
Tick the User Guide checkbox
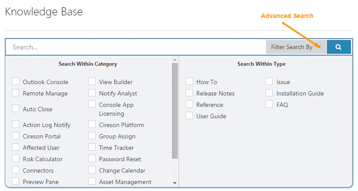point(190,116)
